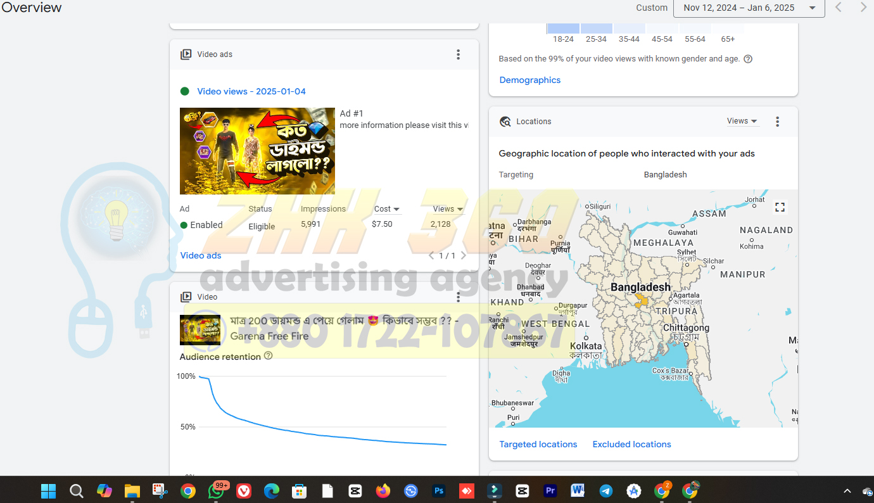
Task: Click the impressions value 5,991
Action: (311, 224)
